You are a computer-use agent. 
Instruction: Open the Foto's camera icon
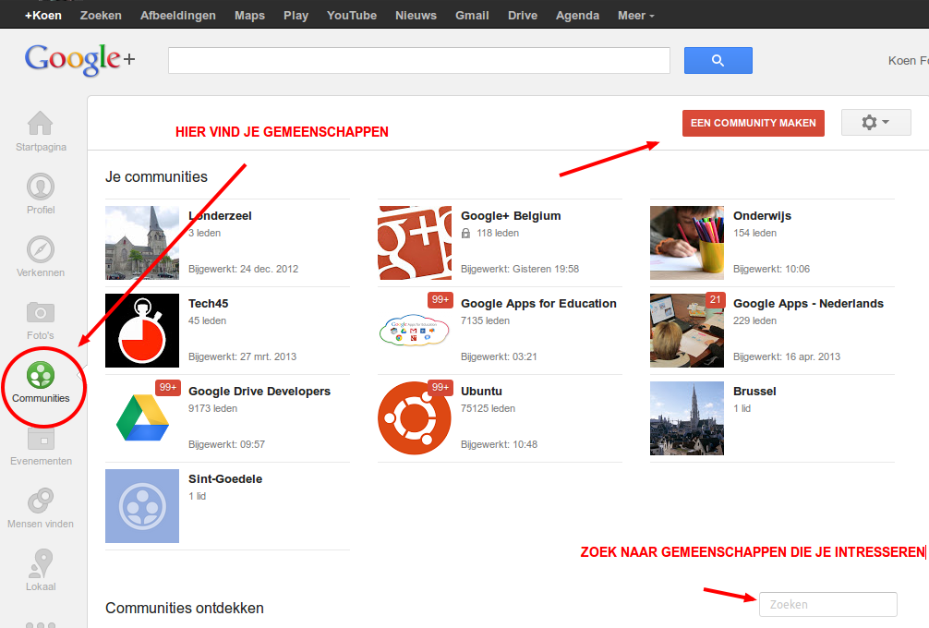coord(41,311)
